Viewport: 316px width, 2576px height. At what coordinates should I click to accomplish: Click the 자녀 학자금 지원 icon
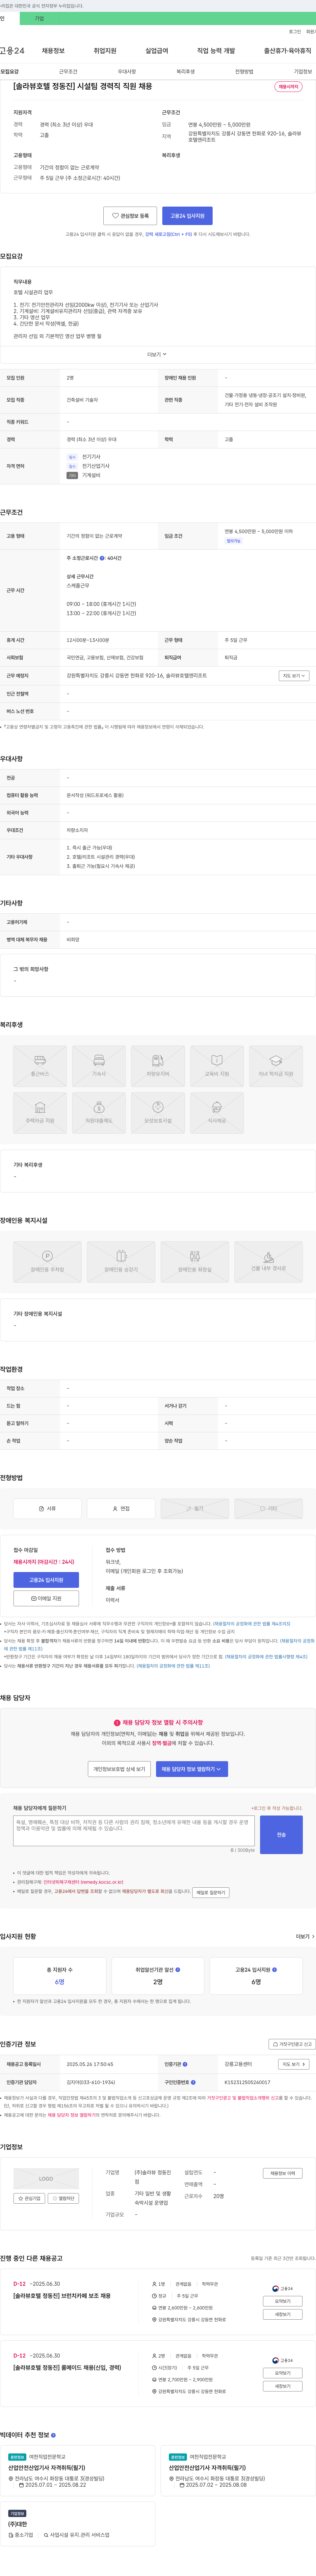pos(276,1066)
